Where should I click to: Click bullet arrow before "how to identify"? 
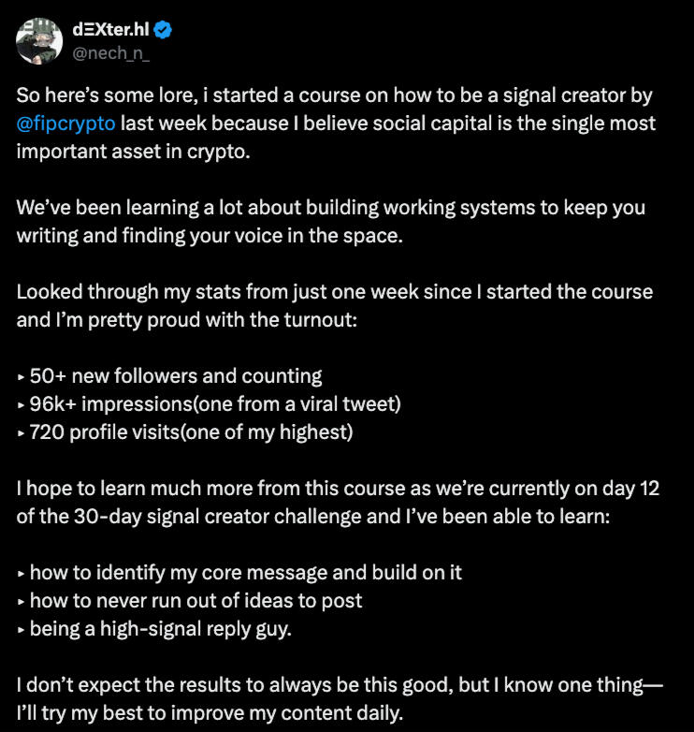tap(22, 573)
